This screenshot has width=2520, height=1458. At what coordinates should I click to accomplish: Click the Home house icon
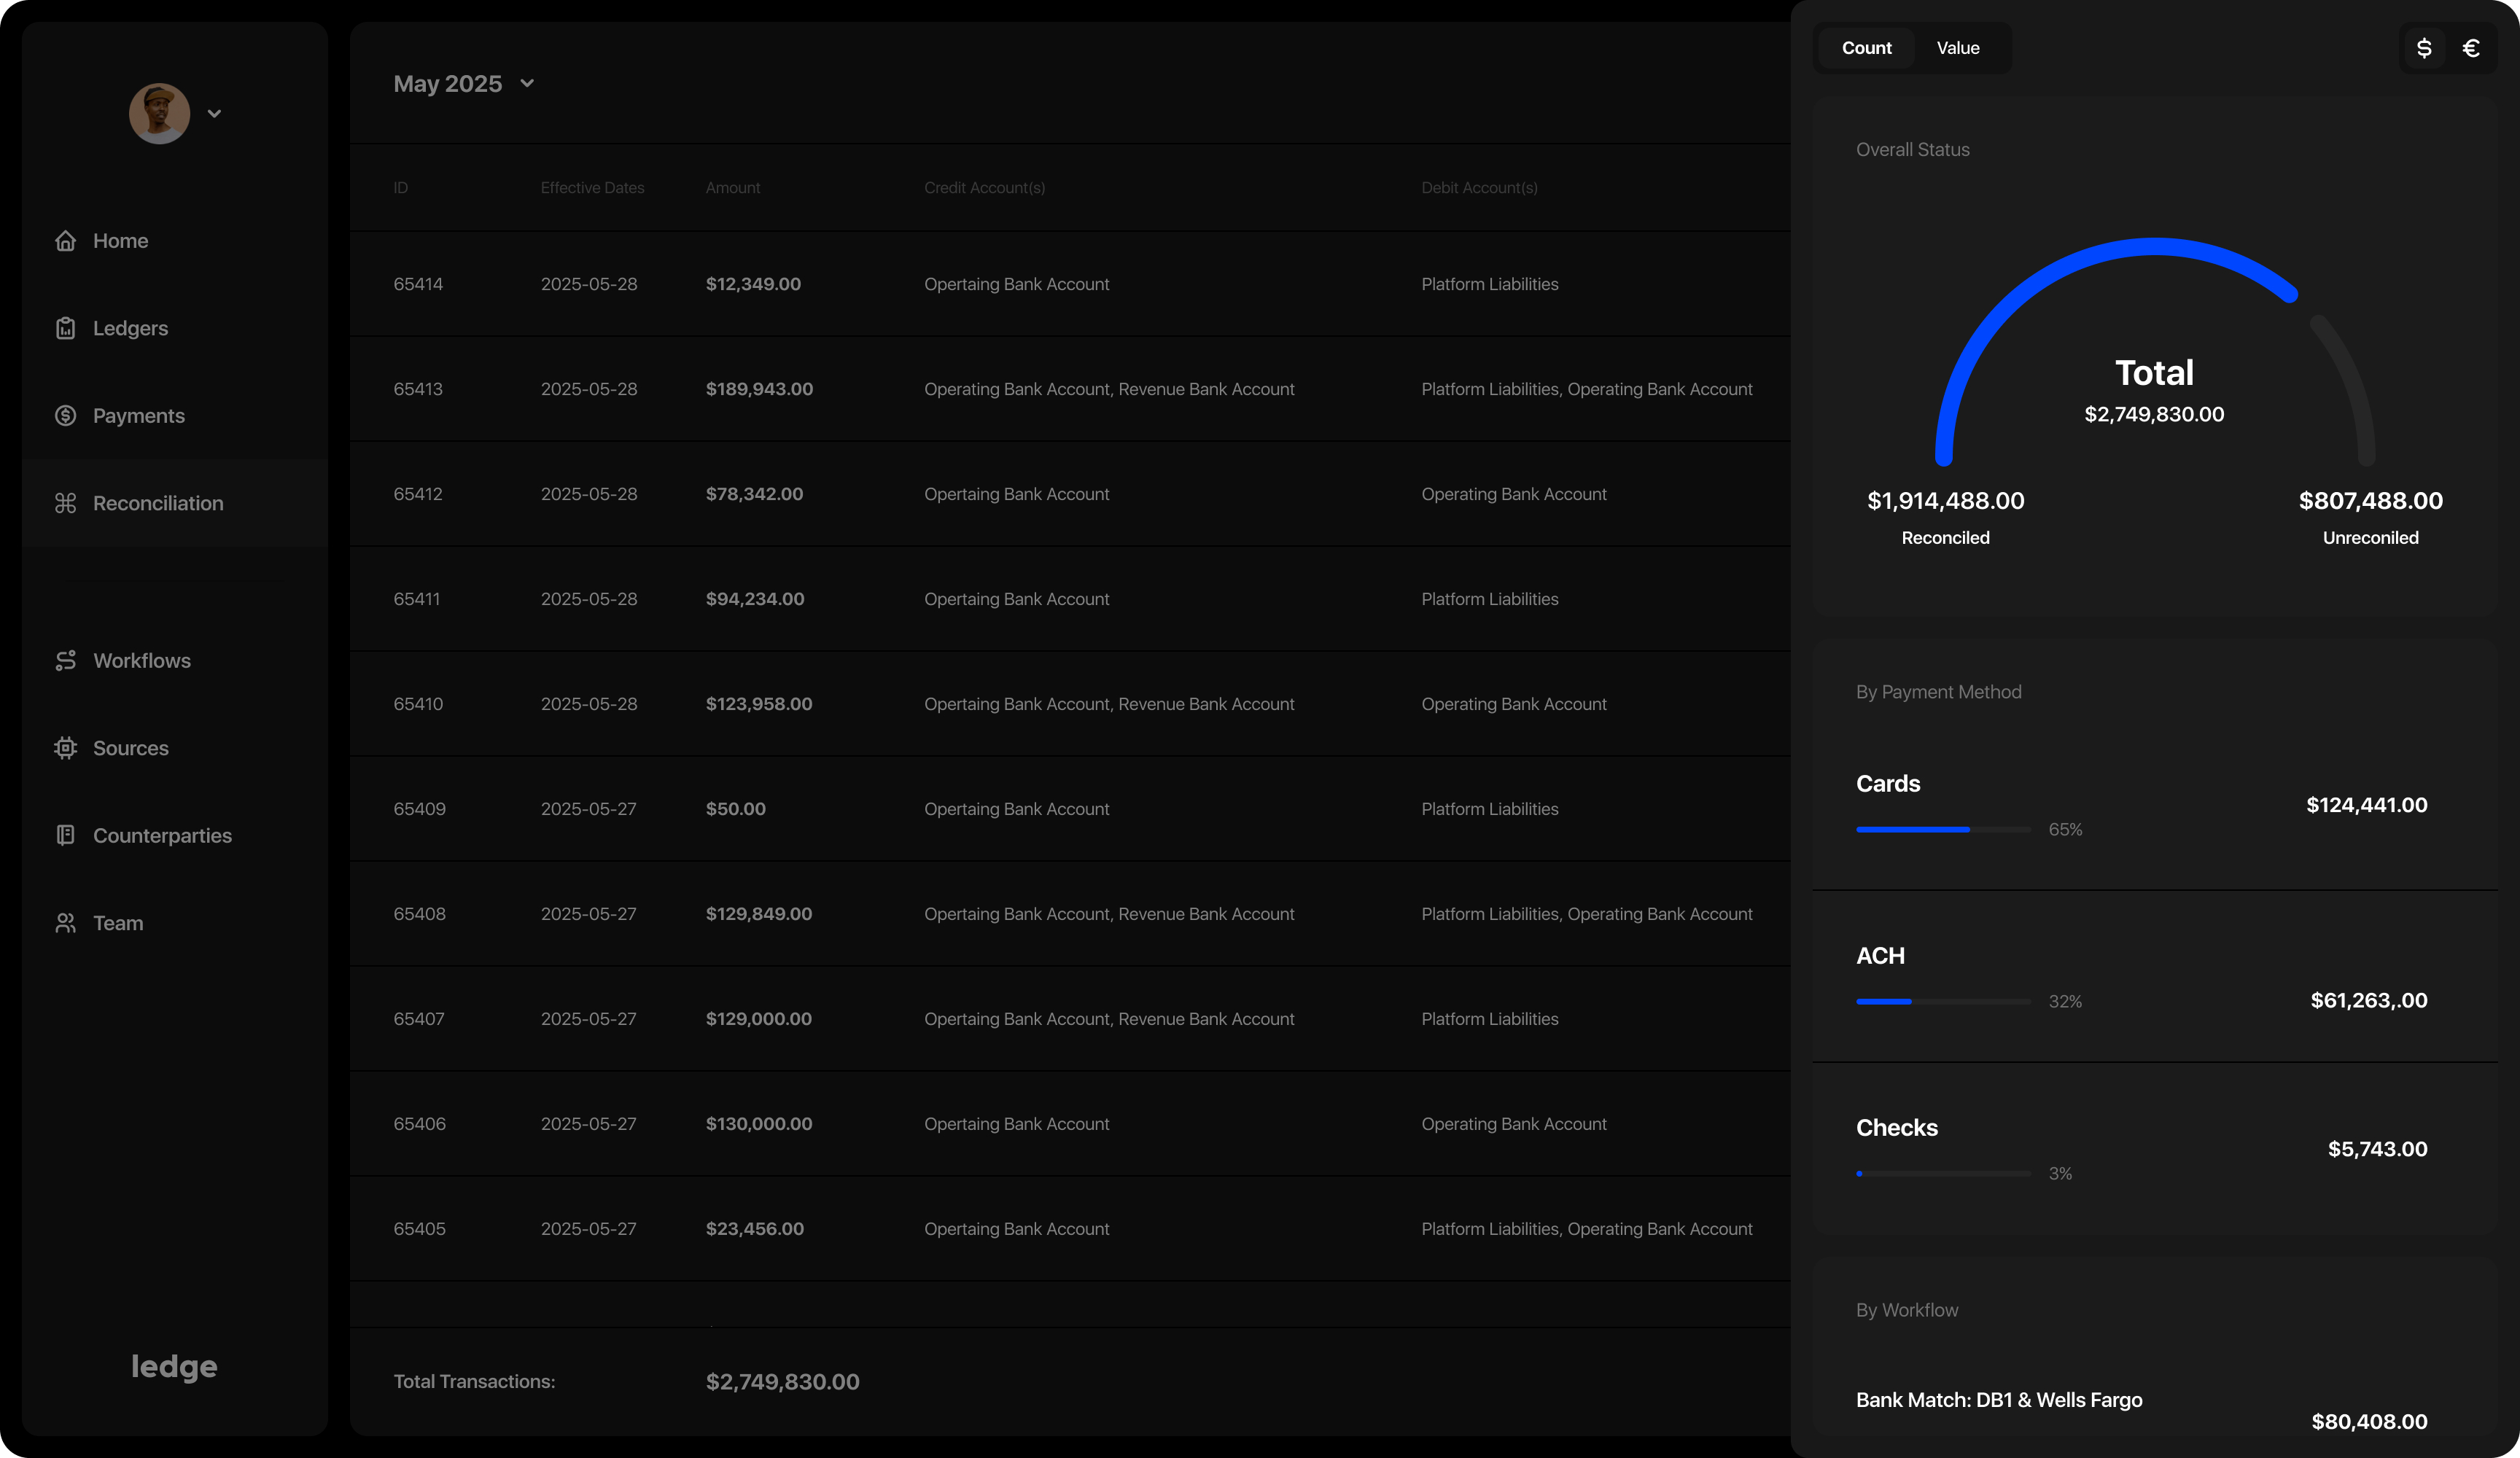(66, 241)
